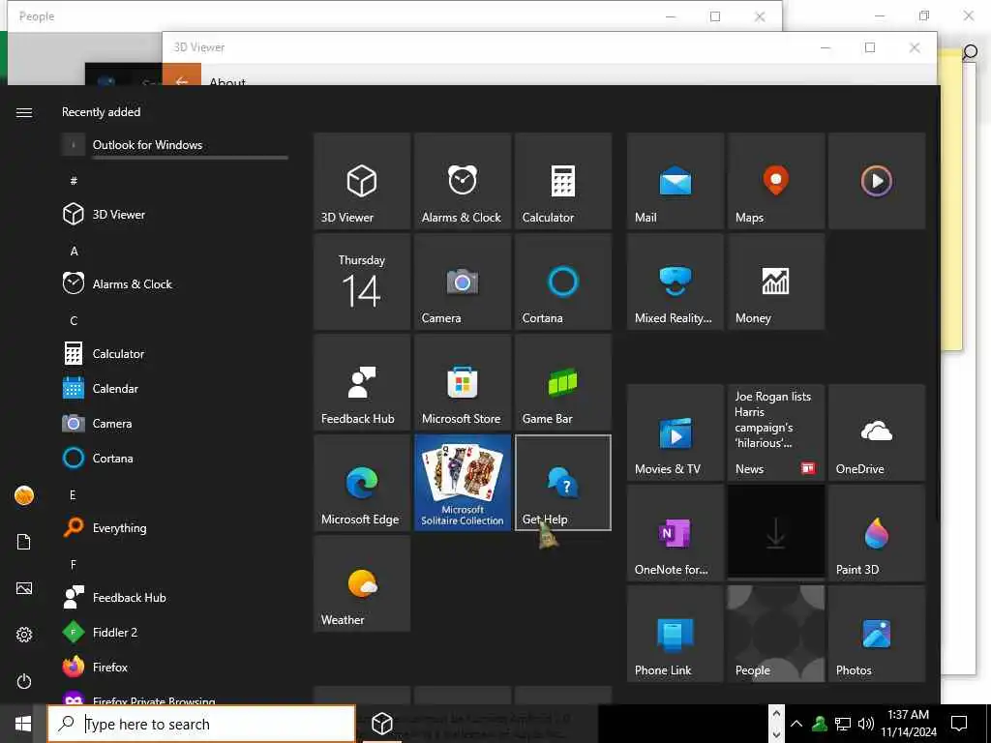This screenshot has height=743, width=991.
Task: Open Documents from the Start sidebar
Action: tap(24, 542)
